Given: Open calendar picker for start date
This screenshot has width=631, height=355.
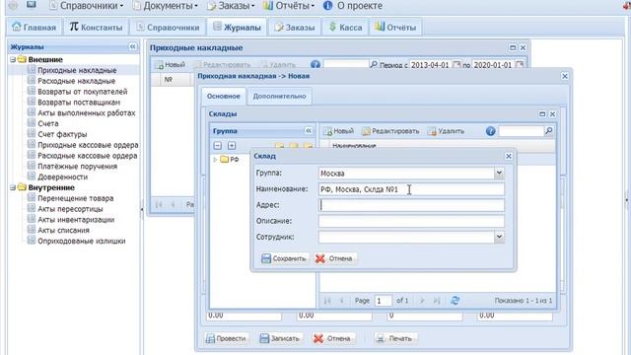Looking at the screenshot, I should coord(456,65).
